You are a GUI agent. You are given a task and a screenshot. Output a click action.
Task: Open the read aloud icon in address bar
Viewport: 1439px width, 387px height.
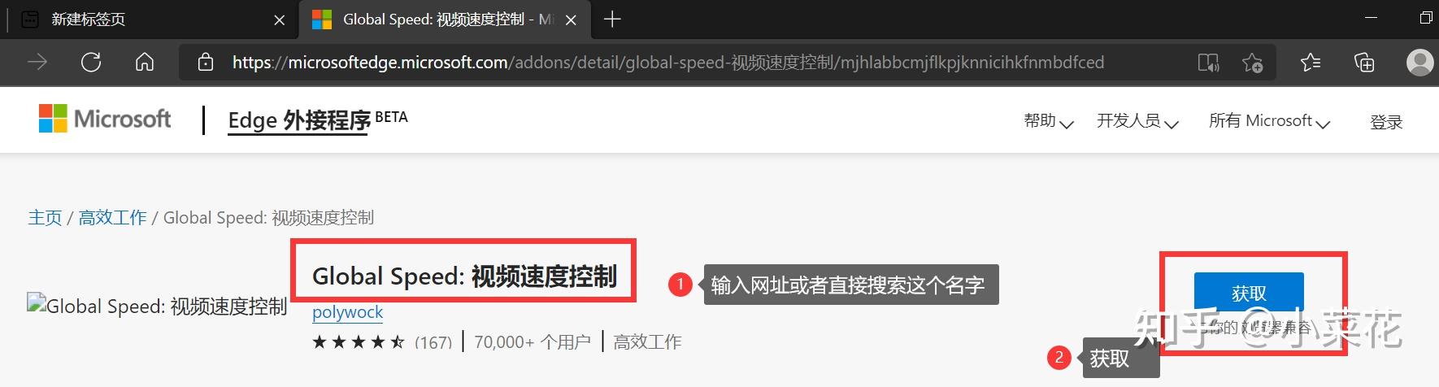click(1208, 63)
